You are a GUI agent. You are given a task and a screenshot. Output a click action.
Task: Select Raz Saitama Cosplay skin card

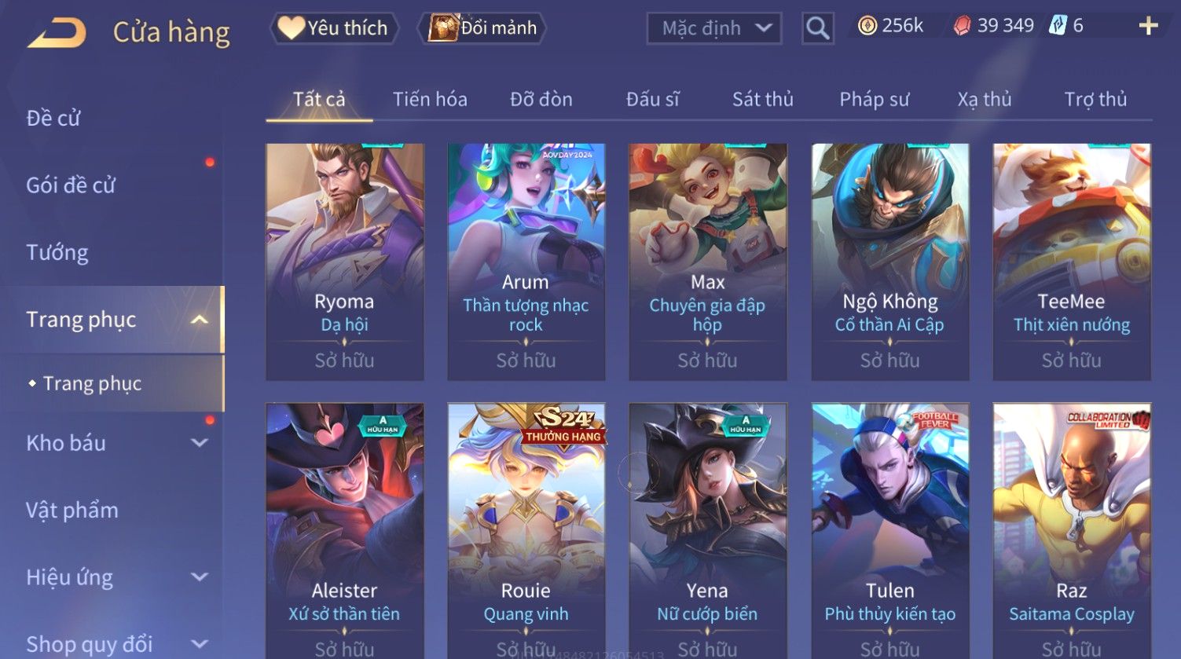pyautogui.click(x=1071, y=531)
